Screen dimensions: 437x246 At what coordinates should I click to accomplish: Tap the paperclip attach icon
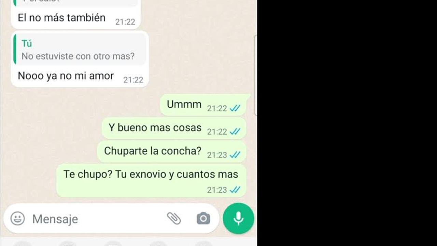coord(174,218)
